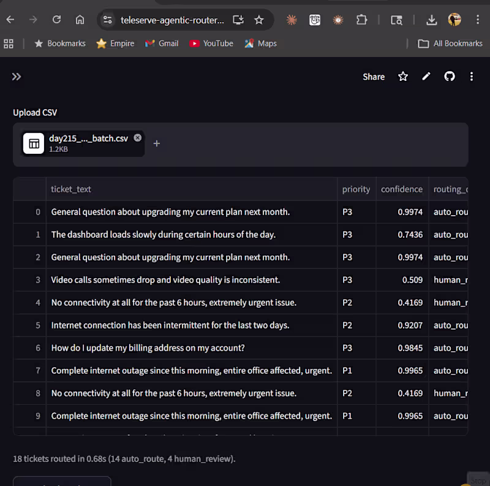Open the All Bookmarks folder
This screenshot has width=490, height=486.
[x=450, y=44]
